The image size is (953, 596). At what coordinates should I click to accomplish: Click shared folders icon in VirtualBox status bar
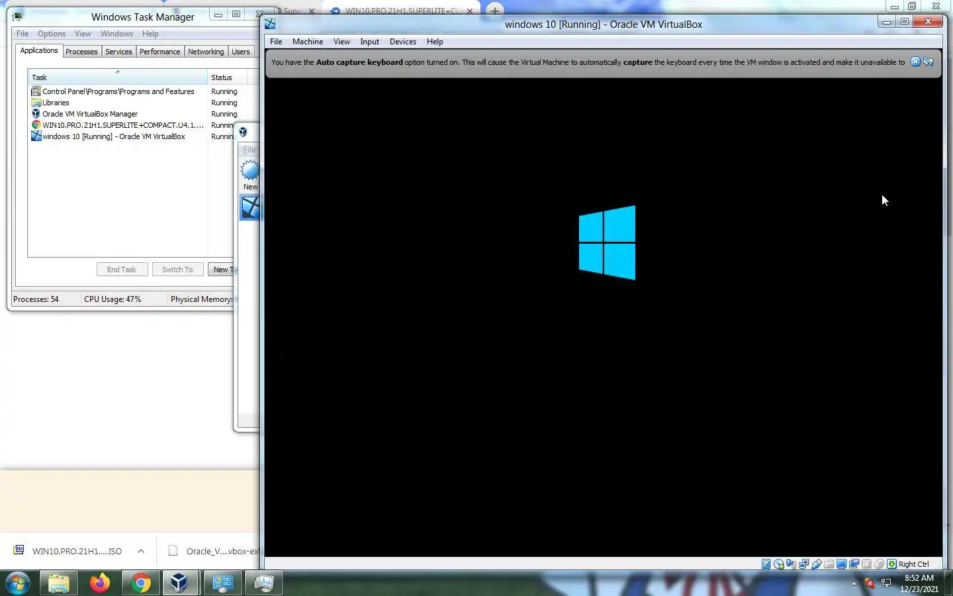coord(829,564)
